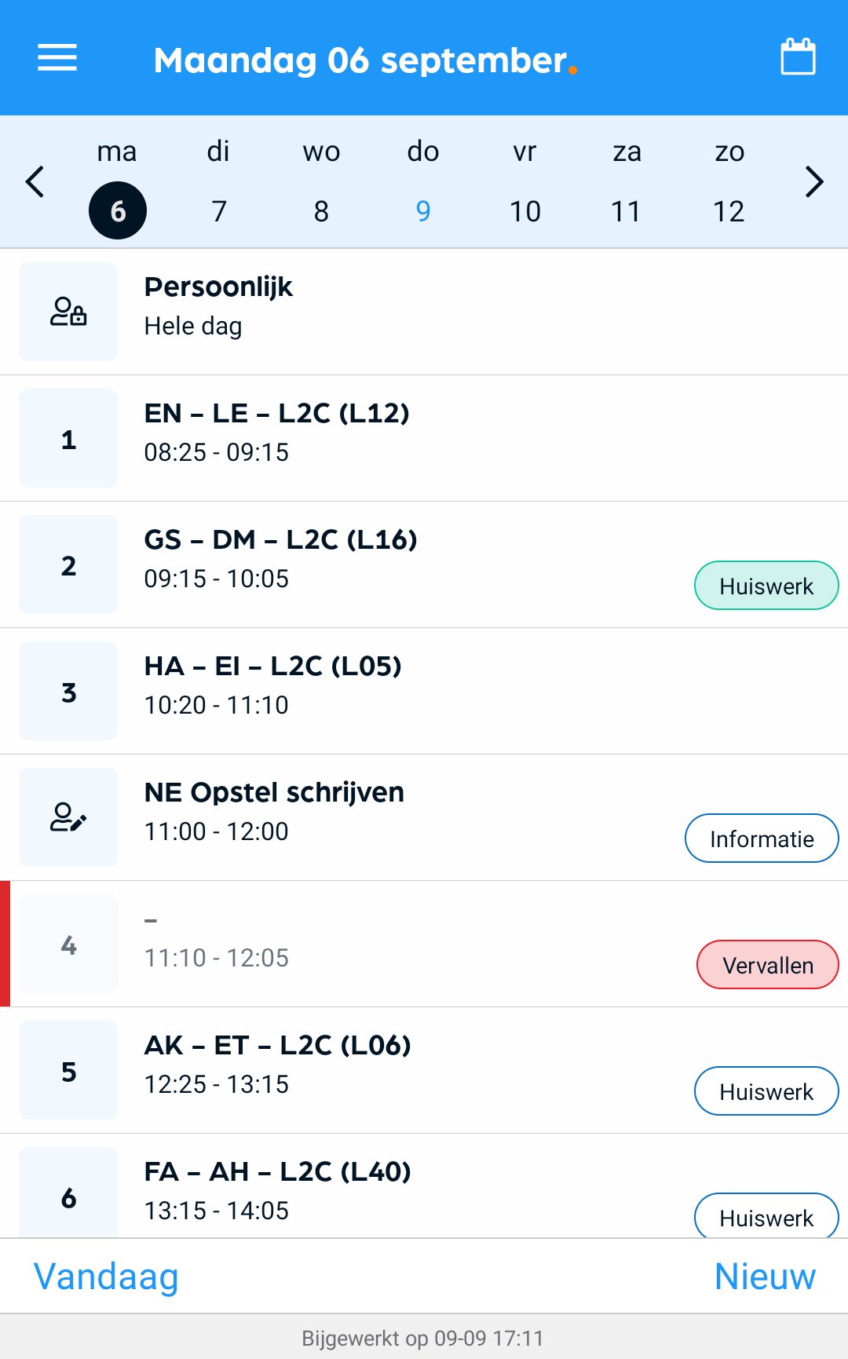The width and height of the screenshot is (848, 1359).
Task: Tap the lesson hour 5 number tile
Action: tap(68, 1070)
